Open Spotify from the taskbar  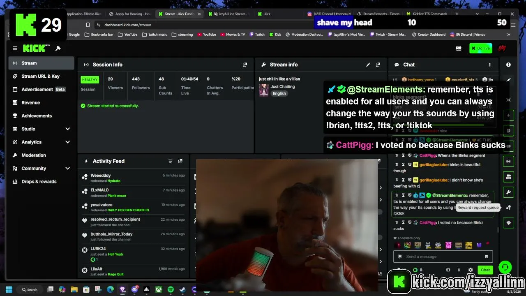pos(171,289)
